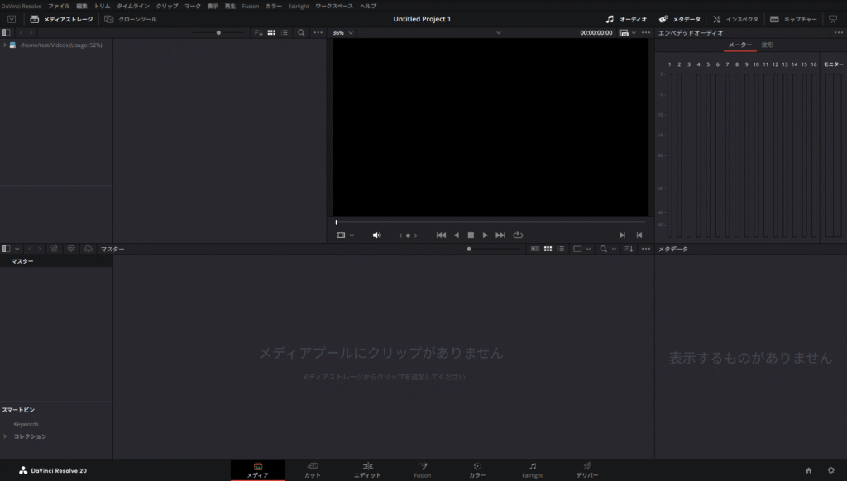Click the キャプチャー button
This screenshot has width=847, height=481.
pyautogui.click(x=792, y=19)
